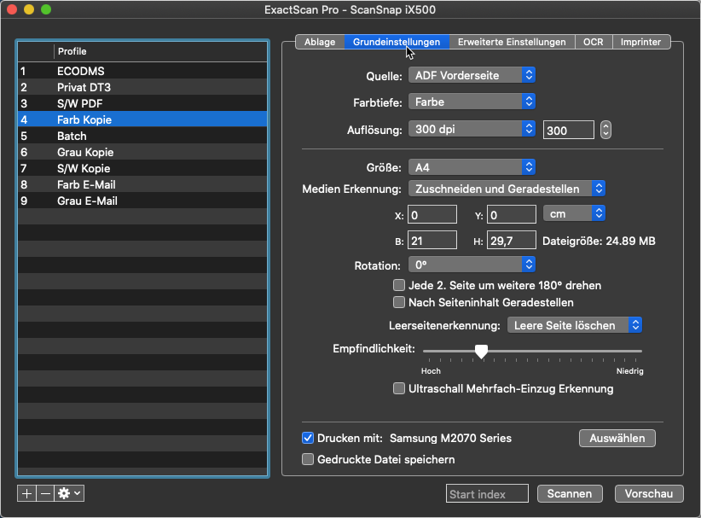701x518 pixels.
Task: Select the ECODMS profile in list
Action: [81, 71]
